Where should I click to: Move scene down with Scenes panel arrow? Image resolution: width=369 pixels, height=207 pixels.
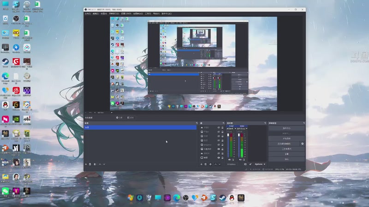[104, 164]
